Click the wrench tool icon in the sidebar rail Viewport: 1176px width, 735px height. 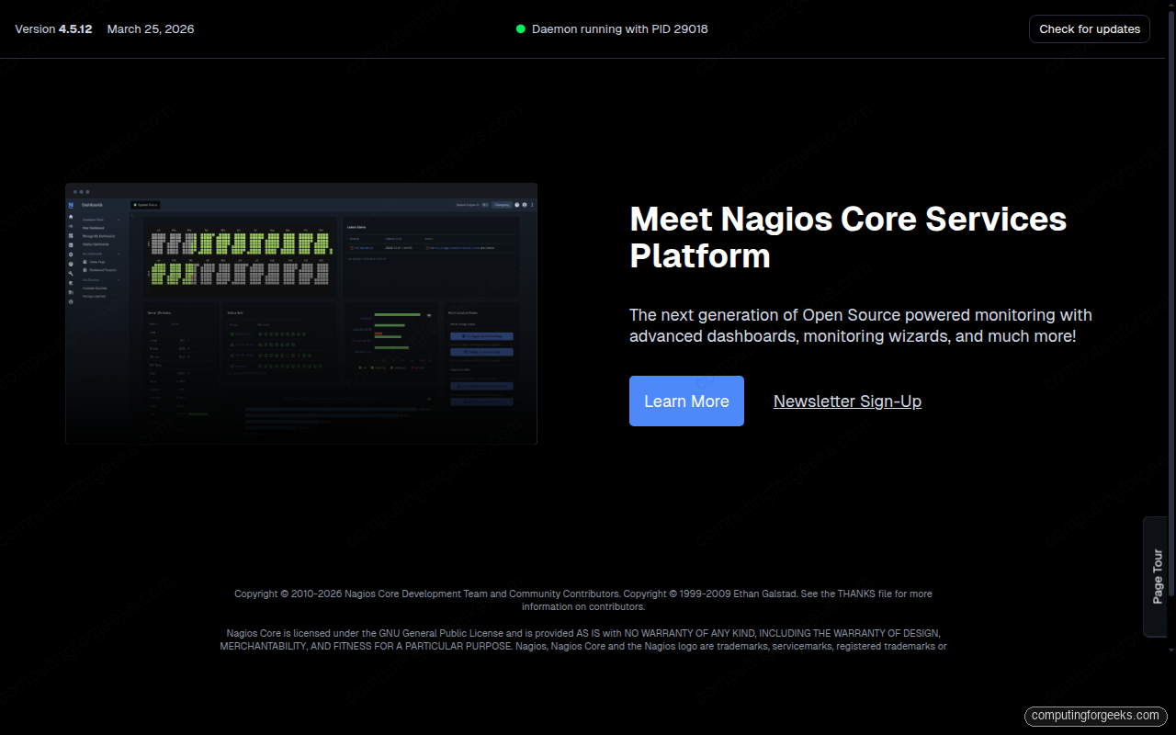pyautogui.click(x=72, y=273)
